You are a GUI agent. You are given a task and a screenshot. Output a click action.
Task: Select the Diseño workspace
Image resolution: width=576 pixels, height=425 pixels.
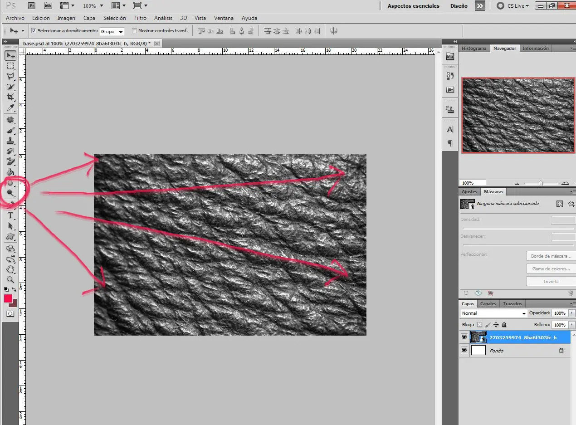[459, 6]
